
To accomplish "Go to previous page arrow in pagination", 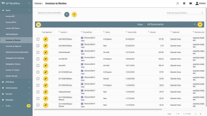I will point(196,114).
